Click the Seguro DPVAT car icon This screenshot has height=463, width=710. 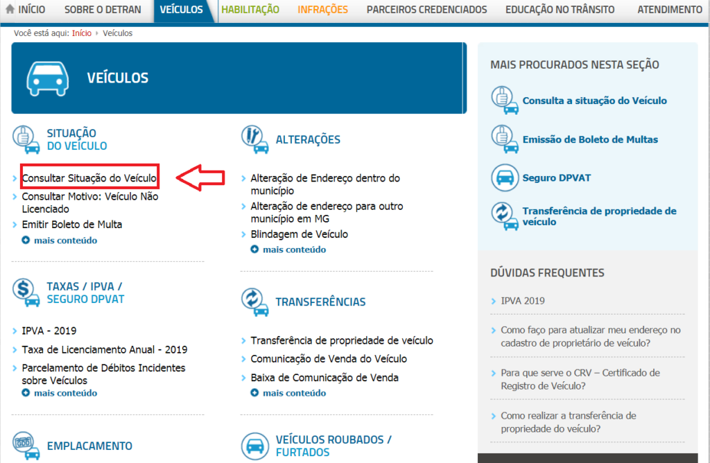tap(505, 177)
